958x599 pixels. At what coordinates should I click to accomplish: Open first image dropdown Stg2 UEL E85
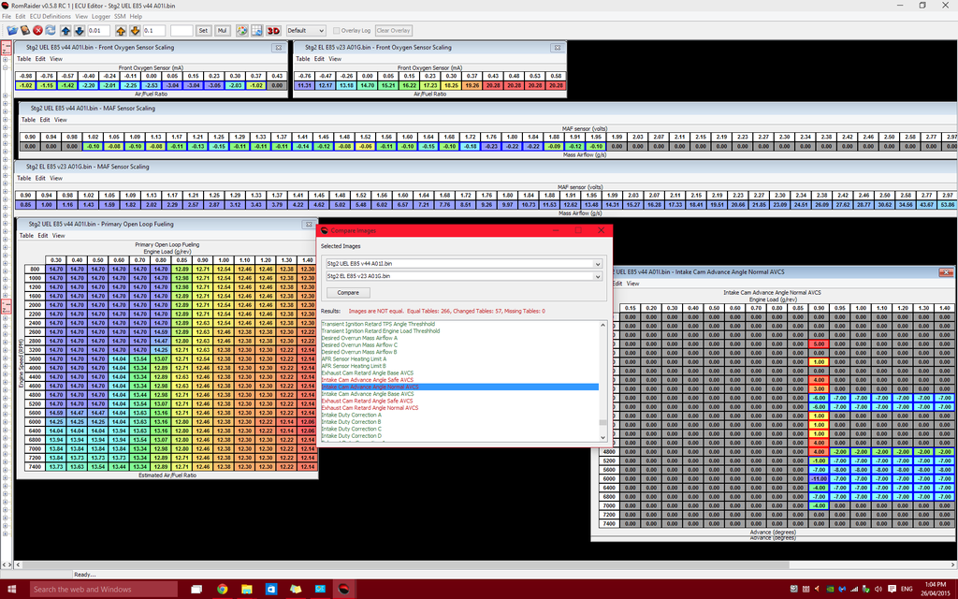click(x=462, y=264)
